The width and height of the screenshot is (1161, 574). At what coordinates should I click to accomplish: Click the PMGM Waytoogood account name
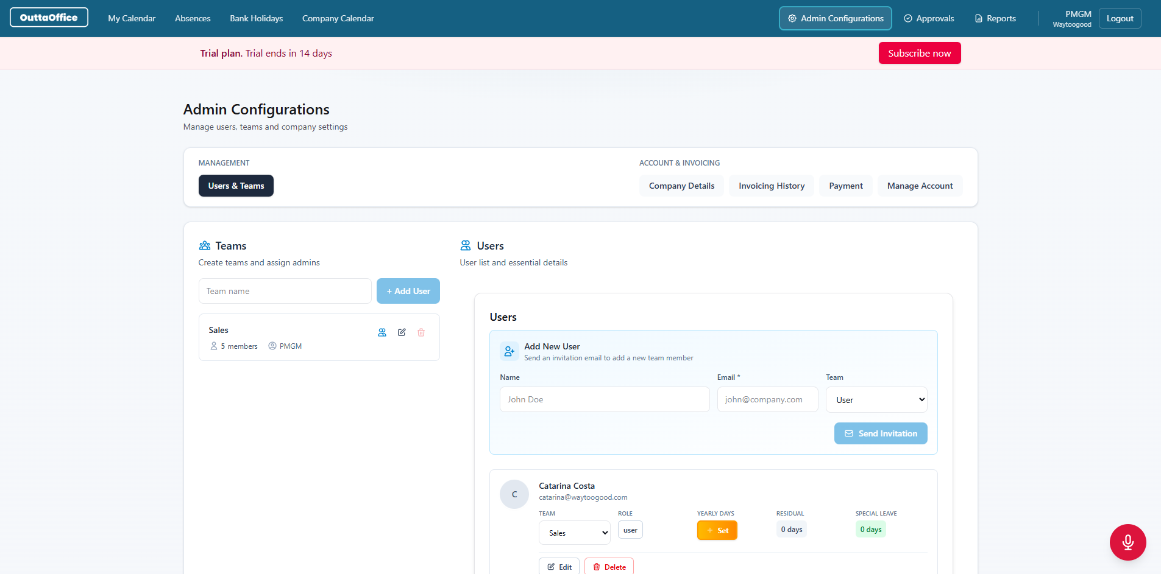(1072, 19)
